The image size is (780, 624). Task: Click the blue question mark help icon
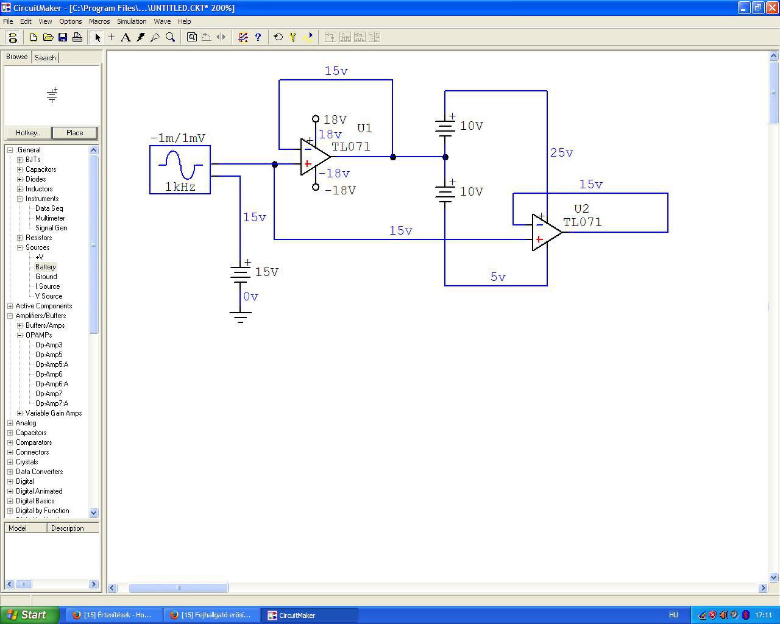pyautogui.click(x=258, y=37)
